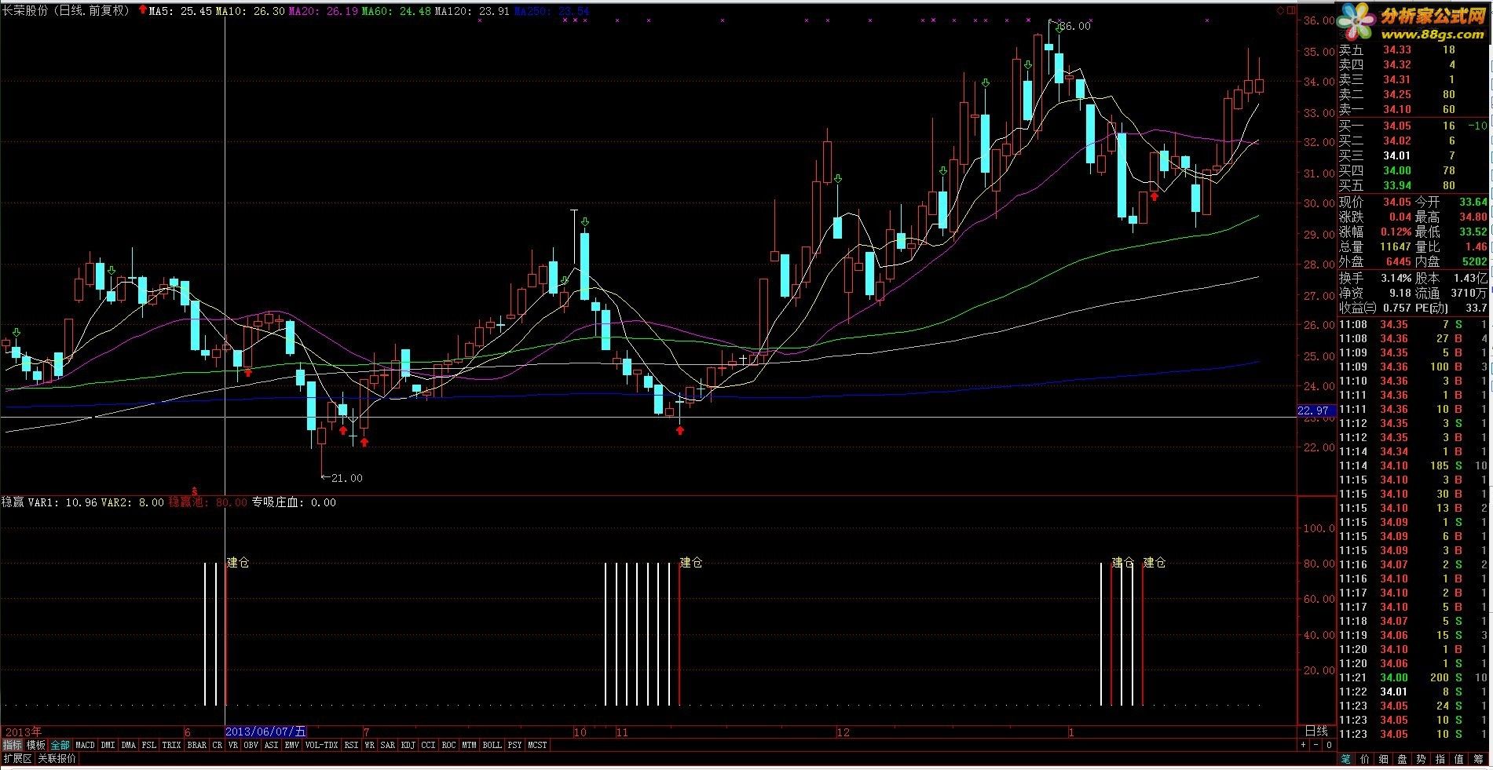This screenshot has height=770, width=1493.
Task: Click the 2013/06/07 date marker on time axis
Action: (266, 732)
